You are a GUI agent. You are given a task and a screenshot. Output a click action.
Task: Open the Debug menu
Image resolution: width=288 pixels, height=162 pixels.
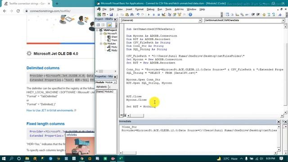click(x=150, y=9)
